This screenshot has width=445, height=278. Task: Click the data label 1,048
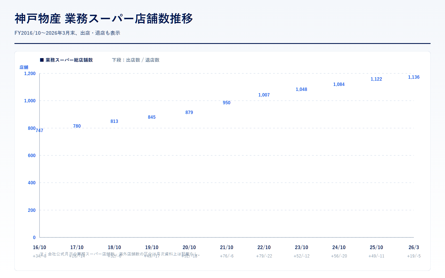pyautogui.click(x=301, y=90)
